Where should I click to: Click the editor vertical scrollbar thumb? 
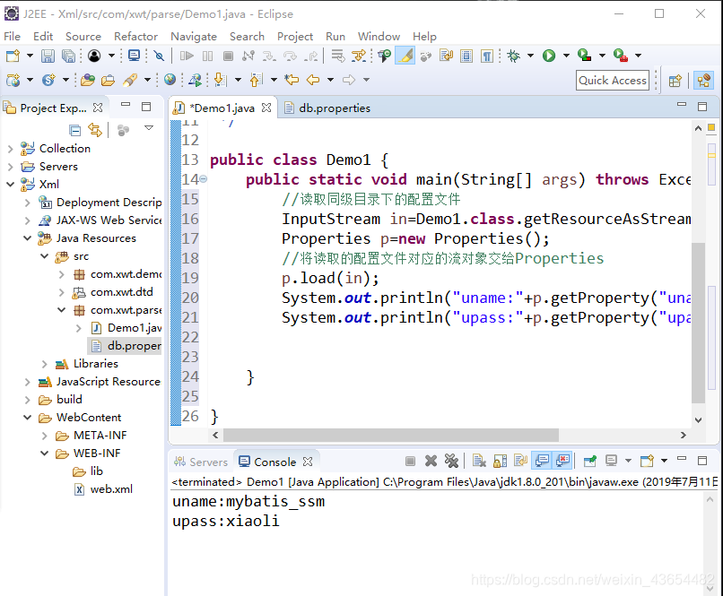[698, 323]
